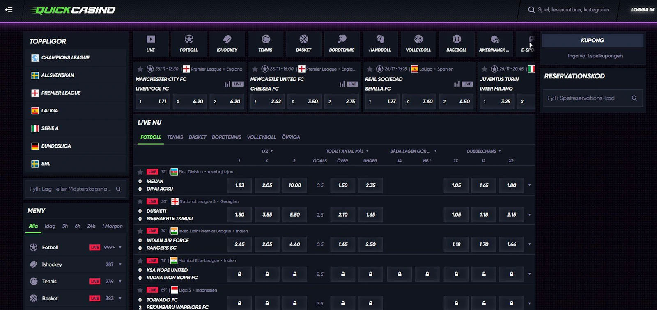The height and width of the screenshot is (310, 657).
Task: Select the Volleyboll sport icon
Action: click(418, 43)
